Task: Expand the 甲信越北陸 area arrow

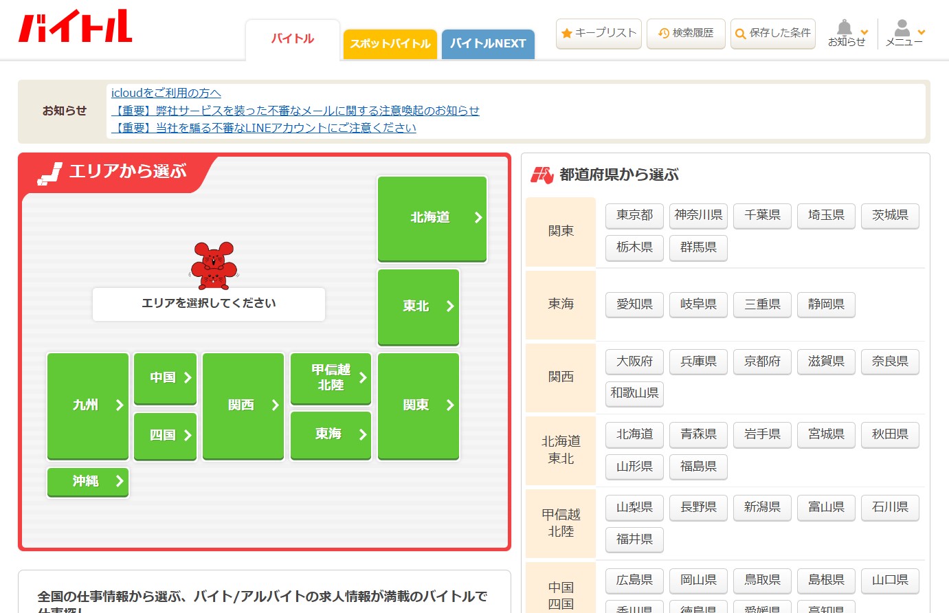Action: pyautogui.click(x=363, y=377)
